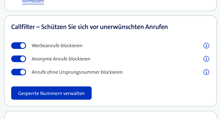
Task: Disable the Werbeanrufe blockieren switch
Action: pos(19,46)
